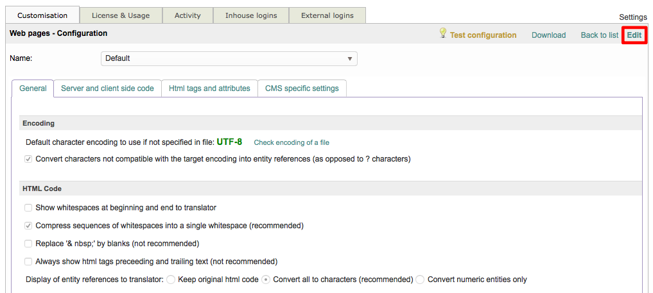The width and height of the screenshot is (653, 293).
Task: Download the configuration
Action: click(x=548, y=35)
